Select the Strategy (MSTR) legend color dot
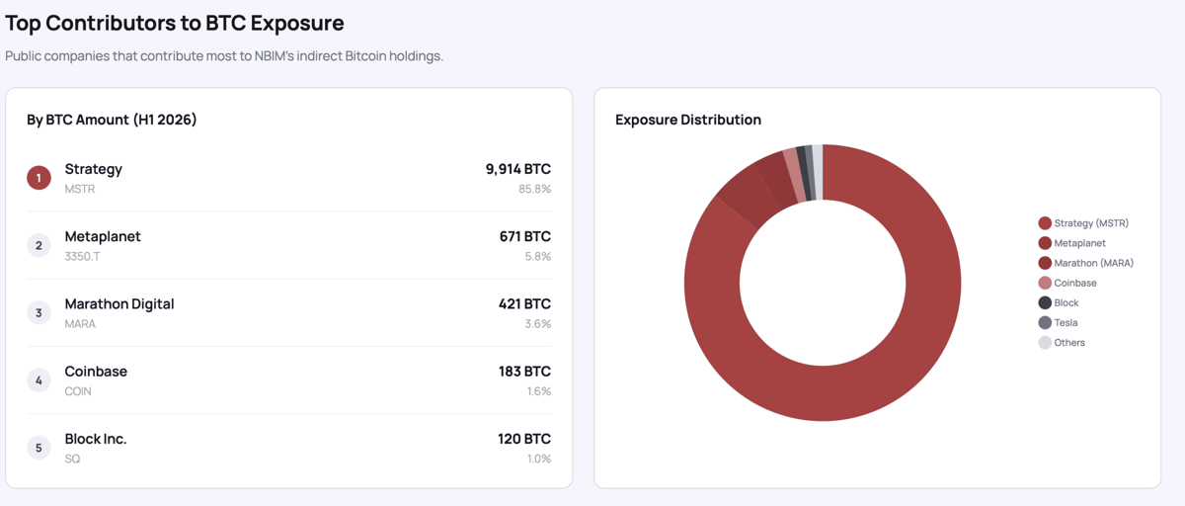 click(x=1045, y=223)
